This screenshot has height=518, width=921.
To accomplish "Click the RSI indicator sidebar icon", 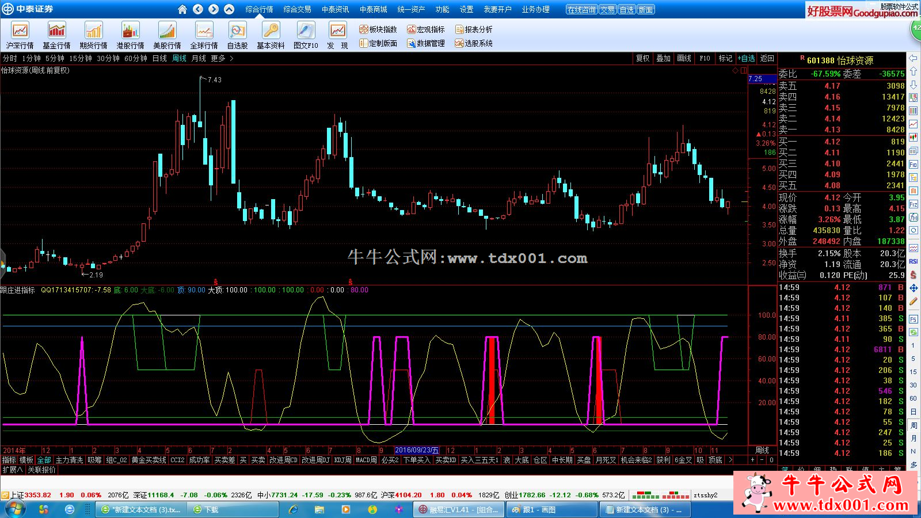I will (x=913, y=261).
